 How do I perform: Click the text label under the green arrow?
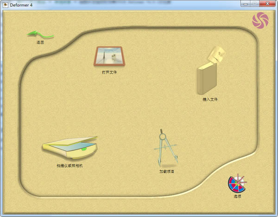point(40,43)
